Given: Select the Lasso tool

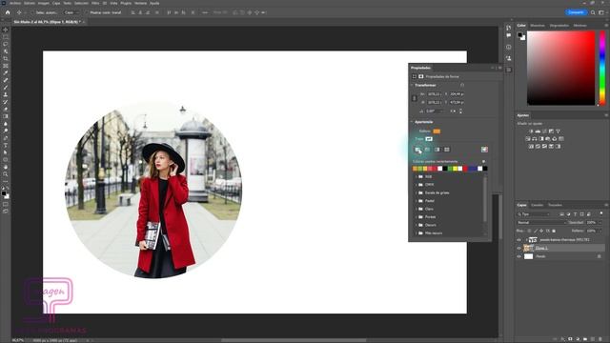Looking at the screenshot, I should (x=6, y=44).
